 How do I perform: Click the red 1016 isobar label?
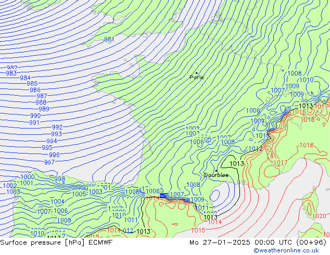pos(299,112)
